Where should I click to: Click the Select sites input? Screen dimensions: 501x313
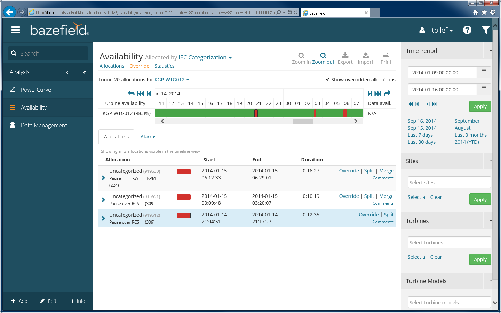(450, 182)
